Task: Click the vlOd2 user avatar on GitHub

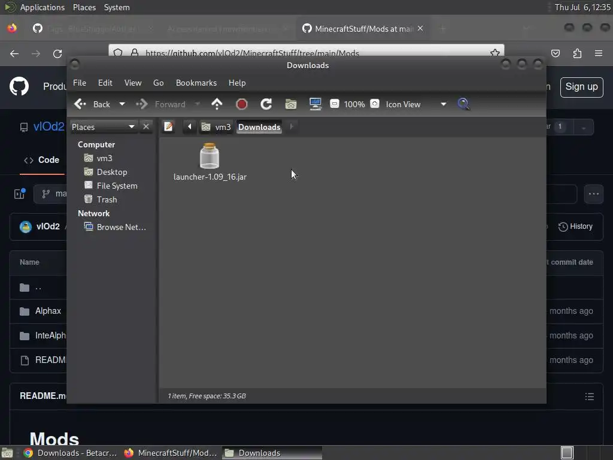Action: coord(25,227)
